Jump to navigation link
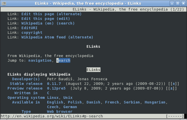Image resolution: width=187 pixels, height=120 pixels. click(40, 61)
